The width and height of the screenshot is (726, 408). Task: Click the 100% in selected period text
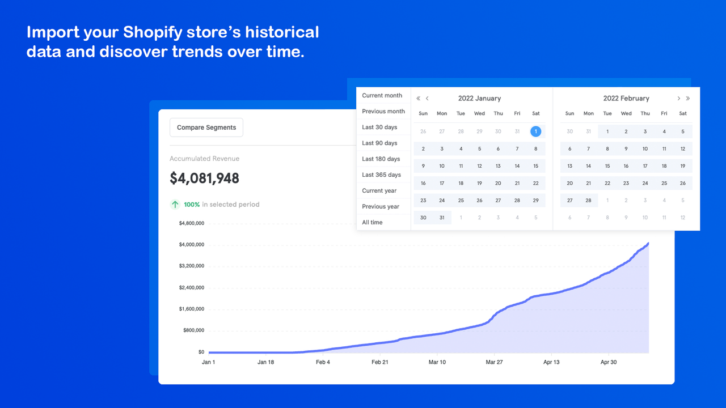(221, 205)
